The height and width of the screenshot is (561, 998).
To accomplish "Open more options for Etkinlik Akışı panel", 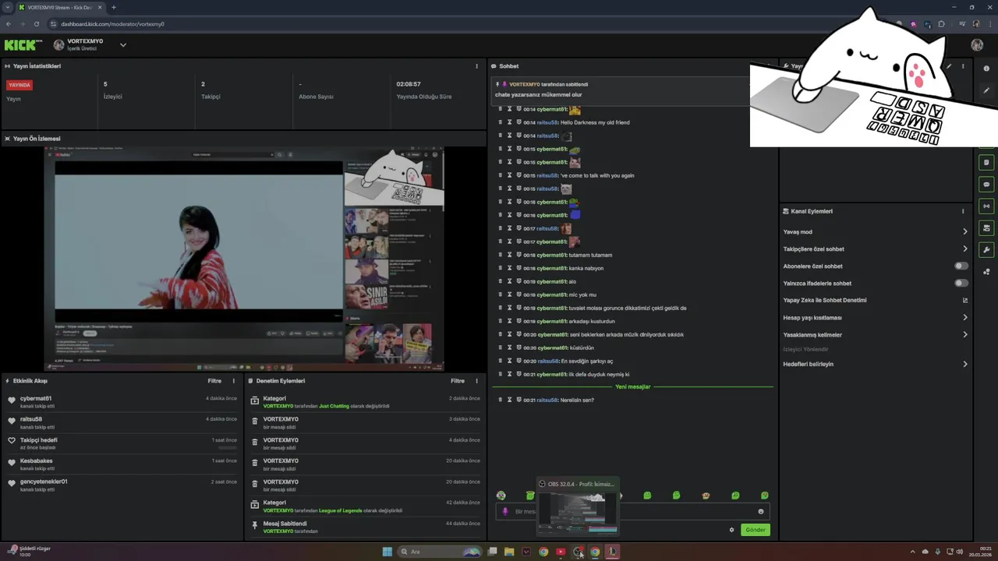I will pyautogui.click(x=233, y=381).
